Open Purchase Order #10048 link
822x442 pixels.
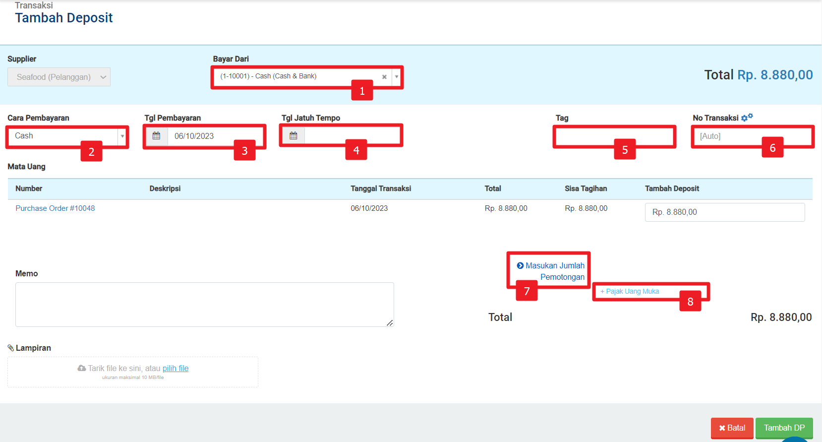point(55,208)
